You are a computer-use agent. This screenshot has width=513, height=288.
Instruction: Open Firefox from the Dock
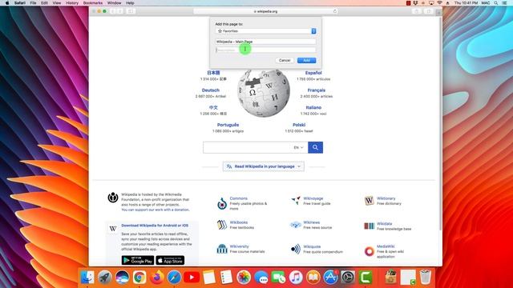tap(157, 278)
